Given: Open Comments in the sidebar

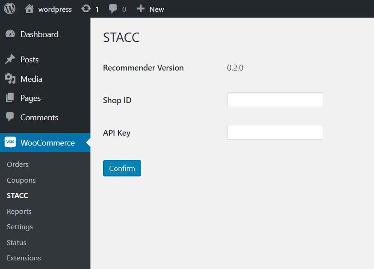Looking at the screenshot, I should click(x=39, y=118).
